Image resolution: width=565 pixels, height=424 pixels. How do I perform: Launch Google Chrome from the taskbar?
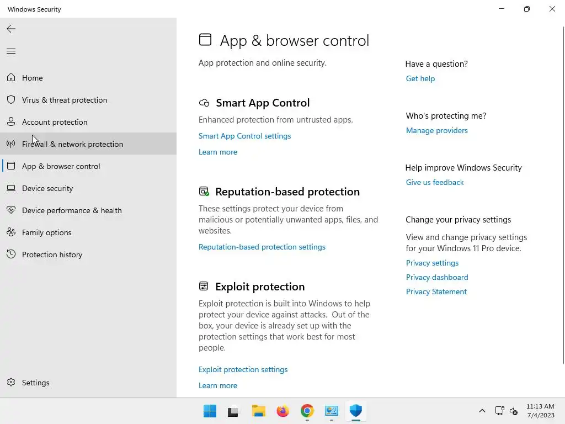307,411
